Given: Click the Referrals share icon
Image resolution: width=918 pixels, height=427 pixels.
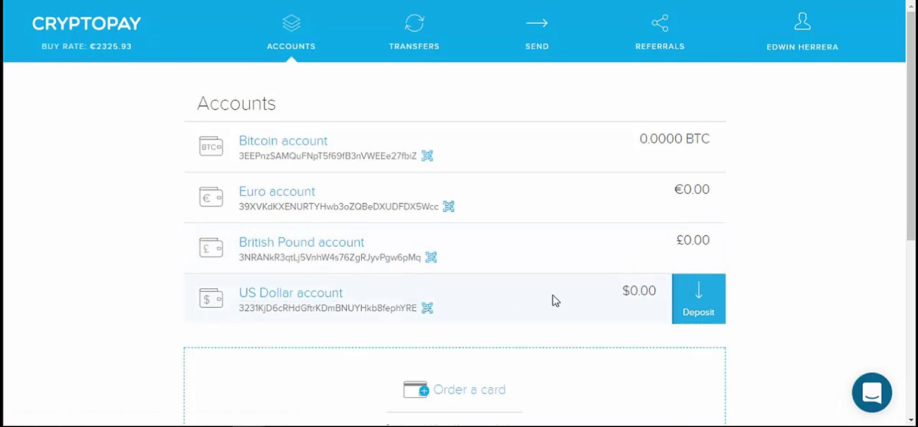Looking at the screenshot, I should pos(660,23).
